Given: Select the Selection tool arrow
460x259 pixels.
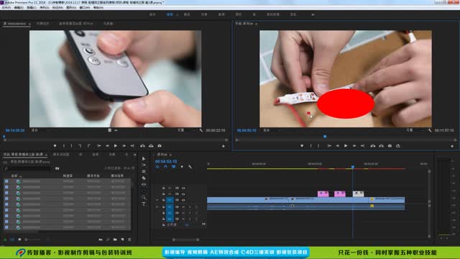Looking at the screenshot, I should click(x=144, y=158).
